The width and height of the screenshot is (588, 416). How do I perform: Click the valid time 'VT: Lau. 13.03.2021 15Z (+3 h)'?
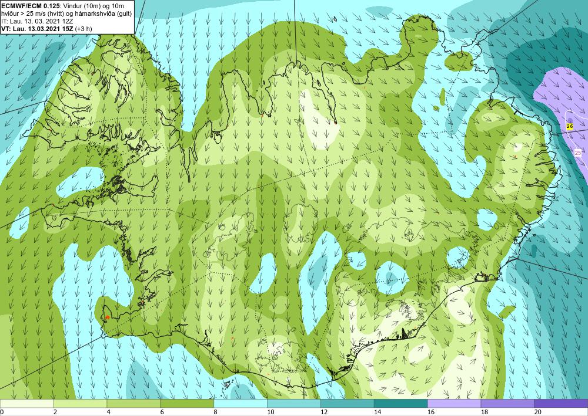[x=46, y=28]
